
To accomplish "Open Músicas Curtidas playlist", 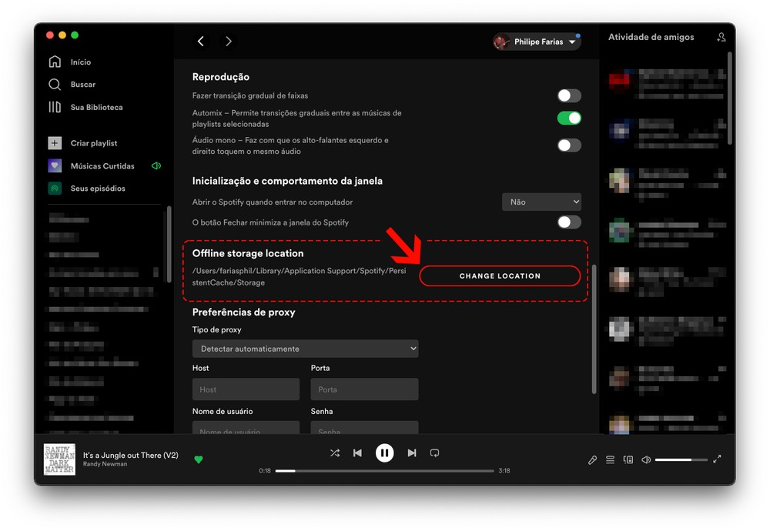I will coord(102,166).
